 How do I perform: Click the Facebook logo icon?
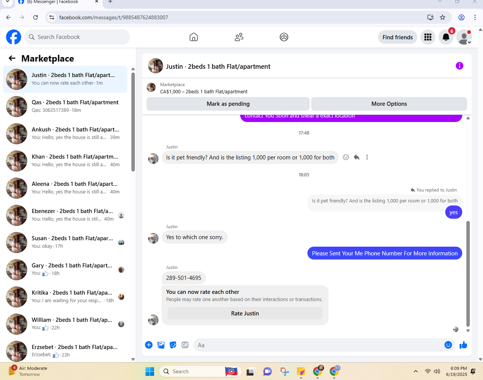tap(14, 37)
